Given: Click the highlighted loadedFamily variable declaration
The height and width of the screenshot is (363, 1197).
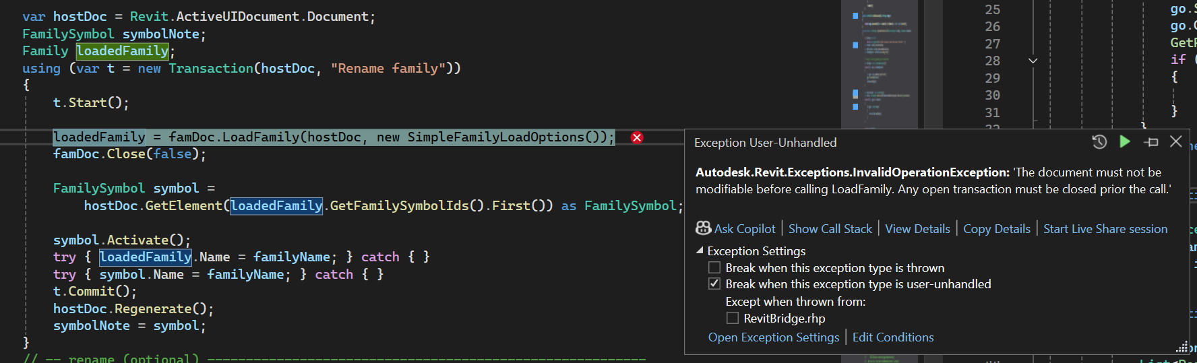Looking at the screenshot, I should [x=122, y=51].
